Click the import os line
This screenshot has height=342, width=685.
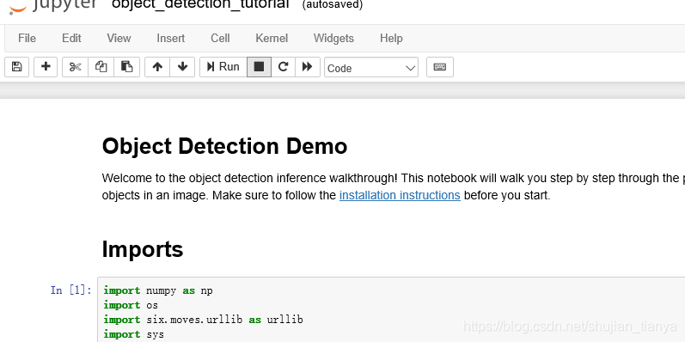(131, 305)
